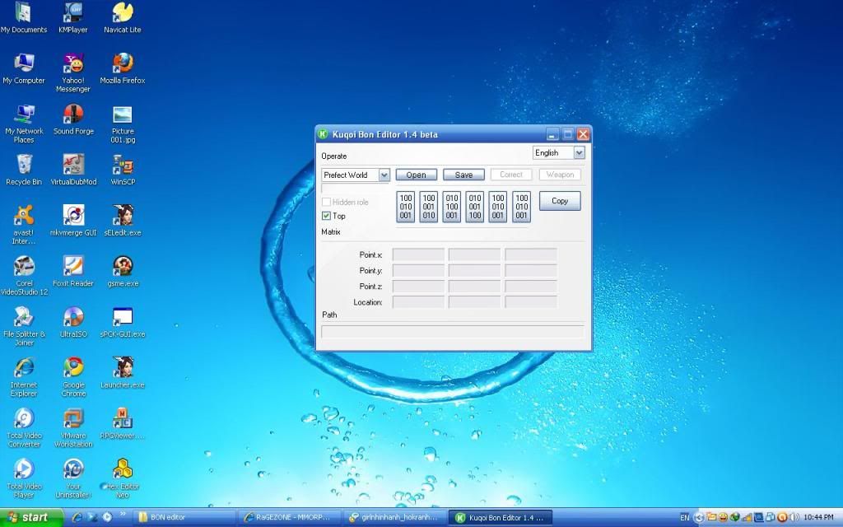The image size is (843, 527).
Task: Click the Path text field
Action: click(x=452, y=332)
